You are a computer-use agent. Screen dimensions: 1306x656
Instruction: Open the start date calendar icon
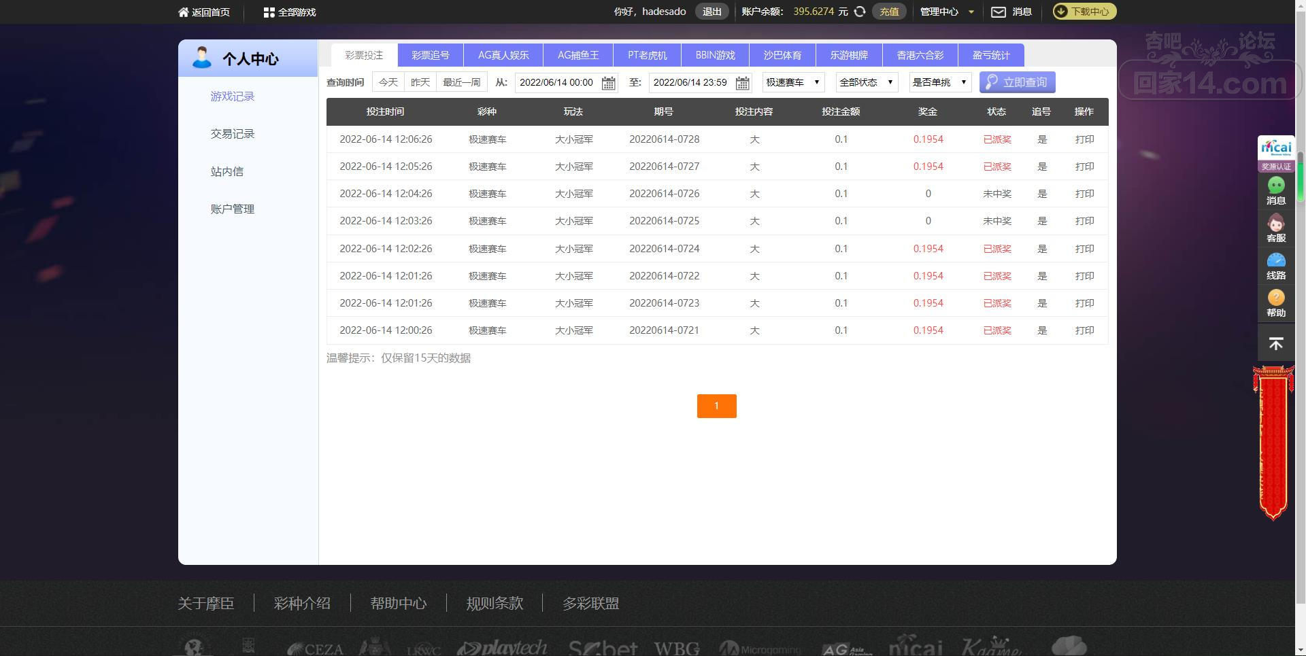point(608,83)
